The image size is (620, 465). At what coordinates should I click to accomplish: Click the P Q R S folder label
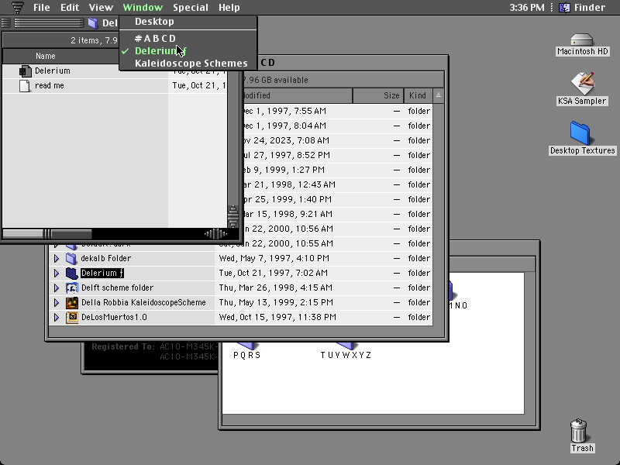pyautogui.click(x=246, y=355)
